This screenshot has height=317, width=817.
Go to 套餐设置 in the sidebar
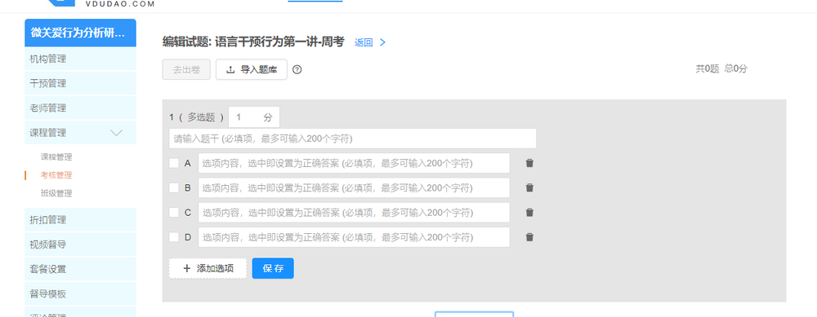[x=80, y=269]
